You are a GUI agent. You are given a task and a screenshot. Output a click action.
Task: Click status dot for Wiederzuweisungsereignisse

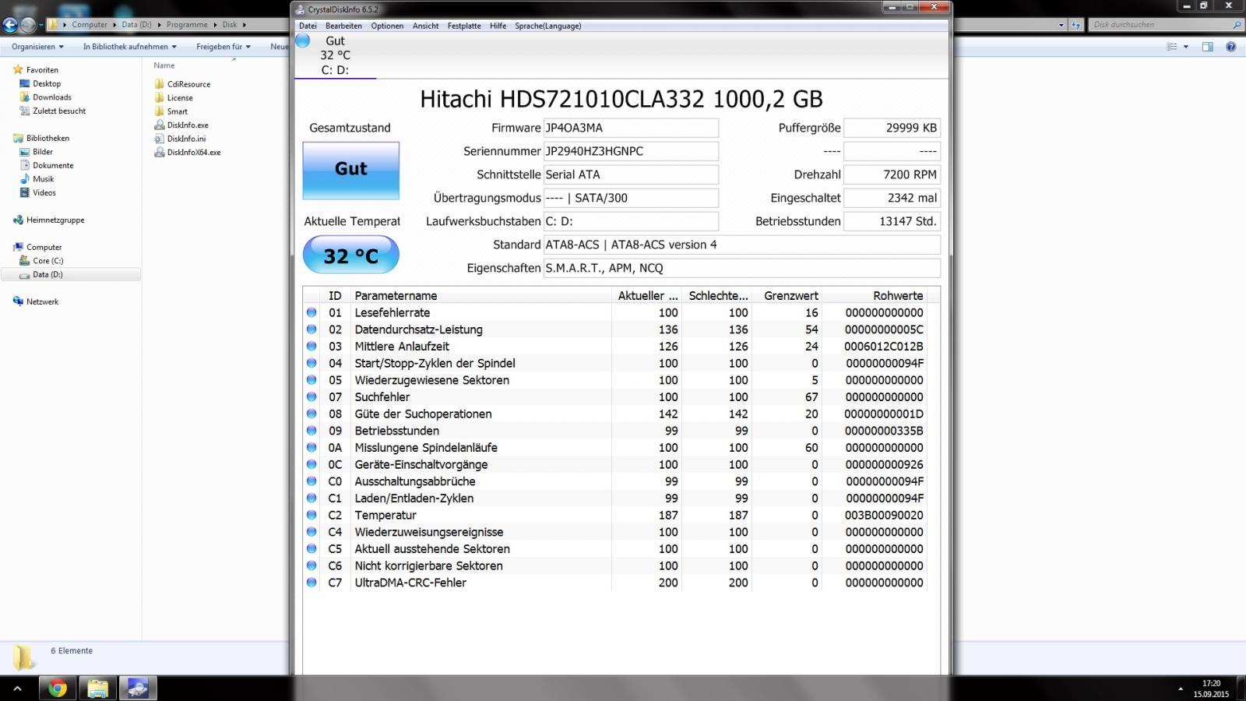pos(311,532)
